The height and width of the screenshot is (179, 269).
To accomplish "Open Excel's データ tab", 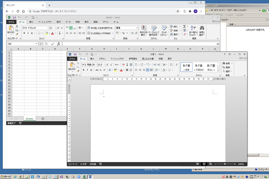I will 68,22.
